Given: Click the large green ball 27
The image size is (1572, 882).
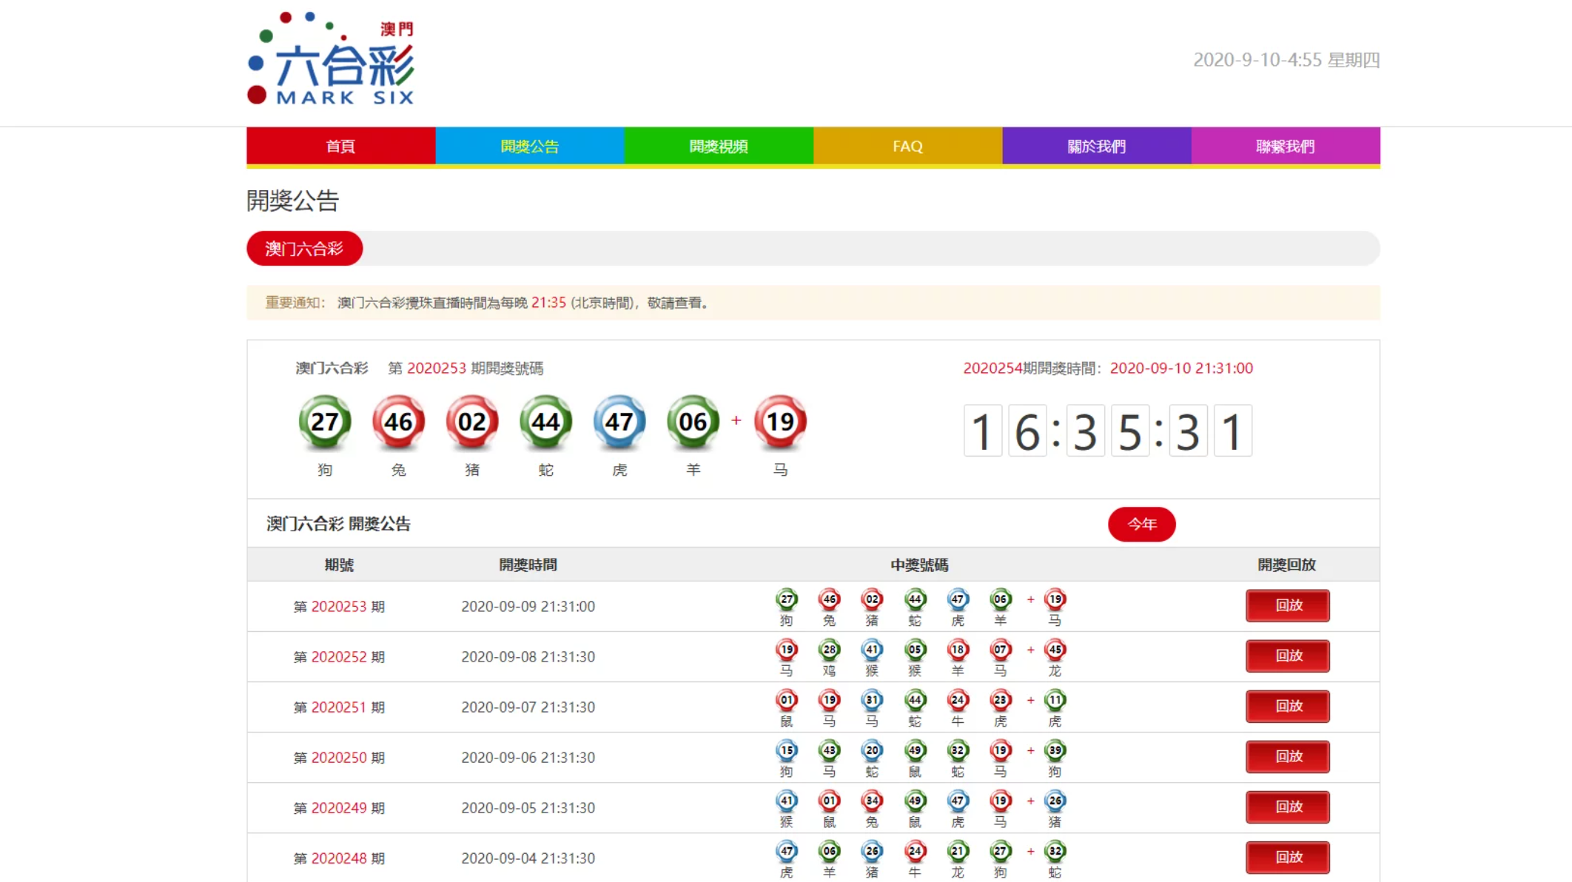Looking at the screenshot, I should [x=325, y=422].
